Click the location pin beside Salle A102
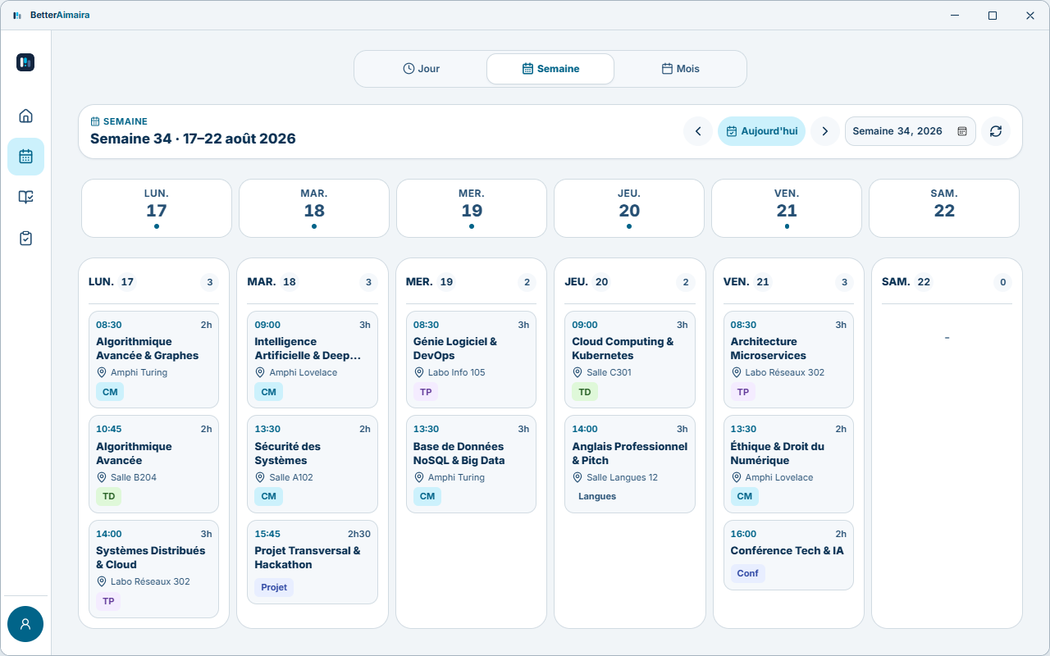Viewport: 1050px width, 656px height. [261, 477]
